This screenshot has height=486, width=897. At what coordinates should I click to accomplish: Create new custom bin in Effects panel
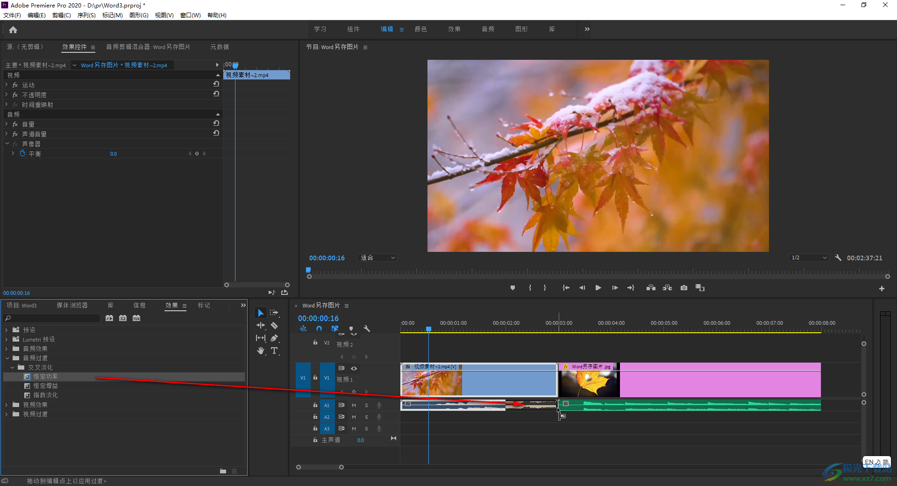click(223, 471)
